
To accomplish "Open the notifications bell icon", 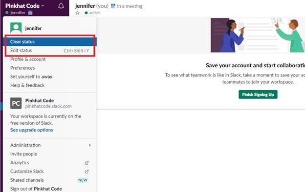I will 61,6.
